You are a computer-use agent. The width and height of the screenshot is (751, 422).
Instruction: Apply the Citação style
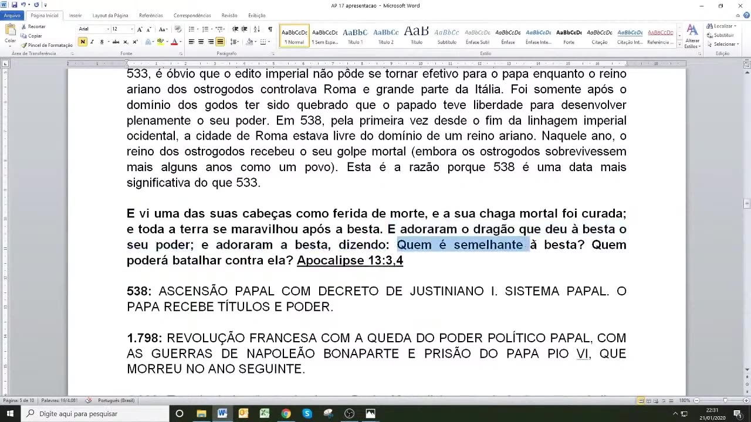click(599, 36)
